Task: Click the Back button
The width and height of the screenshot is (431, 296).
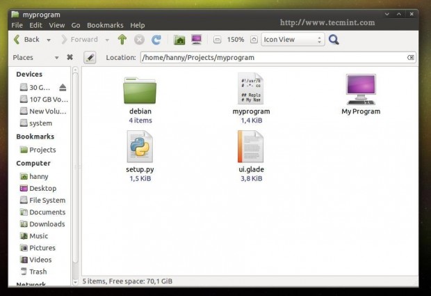Action: (26, 40)
